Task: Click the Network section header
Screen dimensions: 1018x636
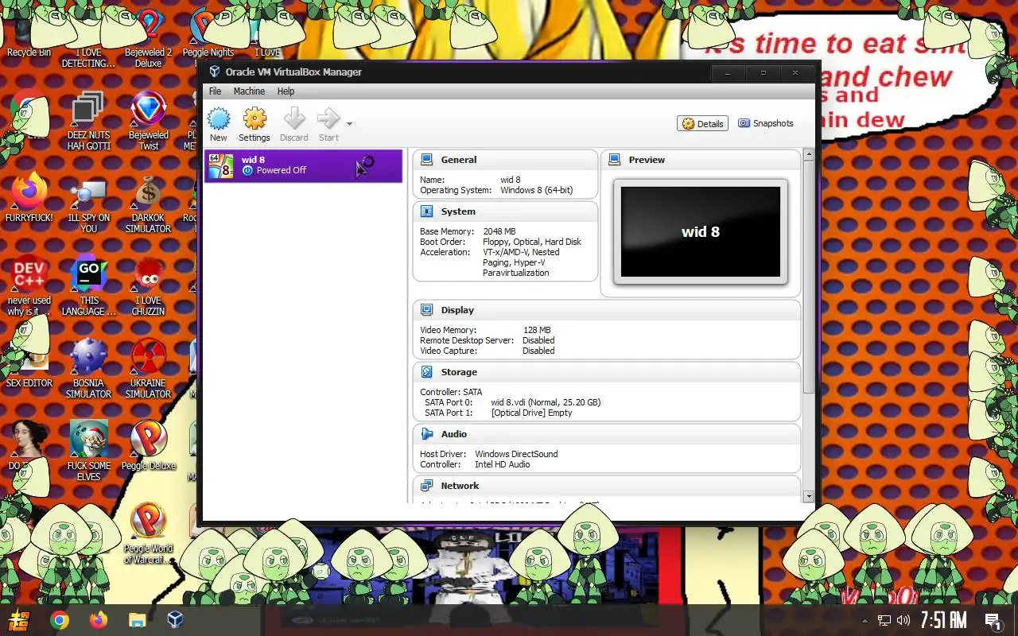Action: (x=460, y=486)
